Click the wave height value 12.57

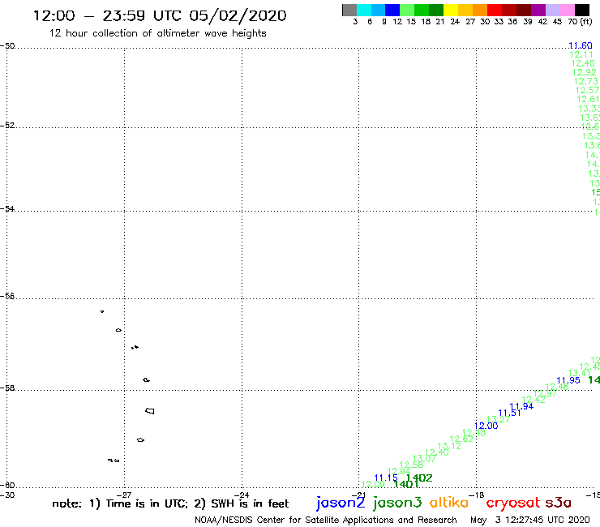[587, 90]
